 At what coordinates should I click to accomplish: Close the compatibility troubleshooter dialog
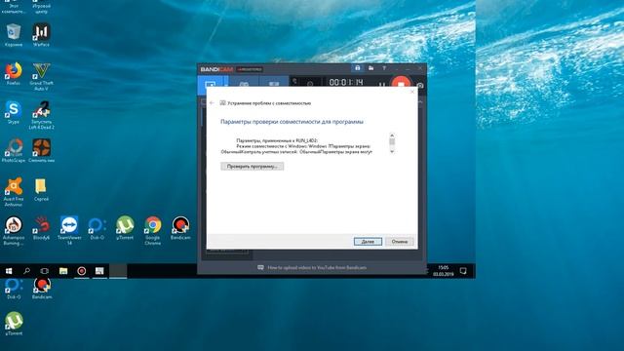point(412,92)
